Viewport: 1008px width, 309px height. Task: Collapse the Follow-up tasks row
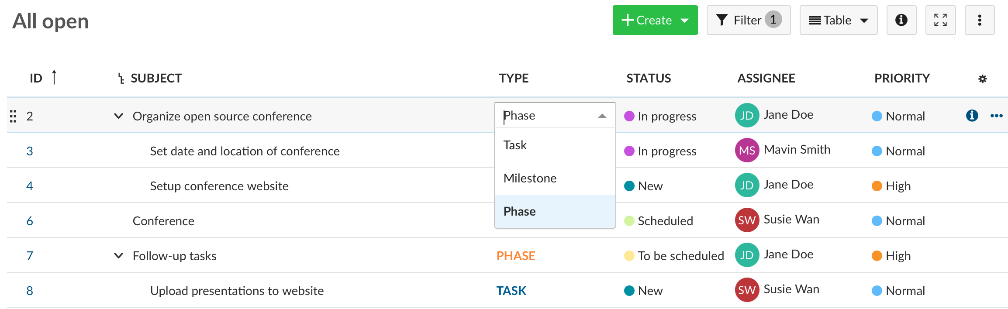(x=118, y=255)
